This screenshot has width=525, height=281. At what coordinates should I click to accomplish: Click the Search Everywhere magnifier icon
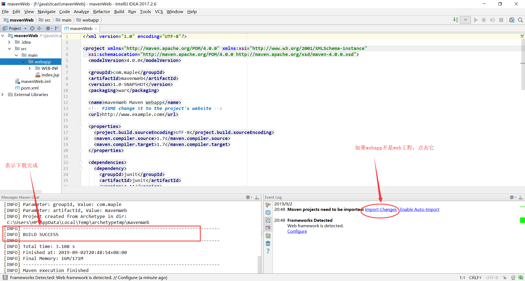[x=520, y=20]
